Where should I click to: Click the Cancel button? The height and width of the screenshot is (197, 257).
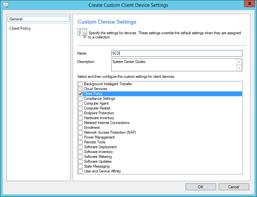pyautogui.click(x=234, y=187)
